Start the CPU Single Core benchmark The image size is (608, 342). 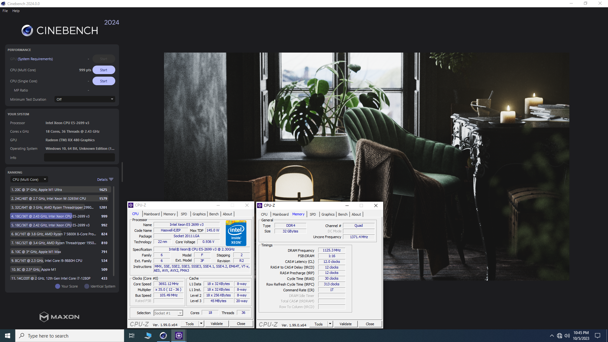coord(104,81)
